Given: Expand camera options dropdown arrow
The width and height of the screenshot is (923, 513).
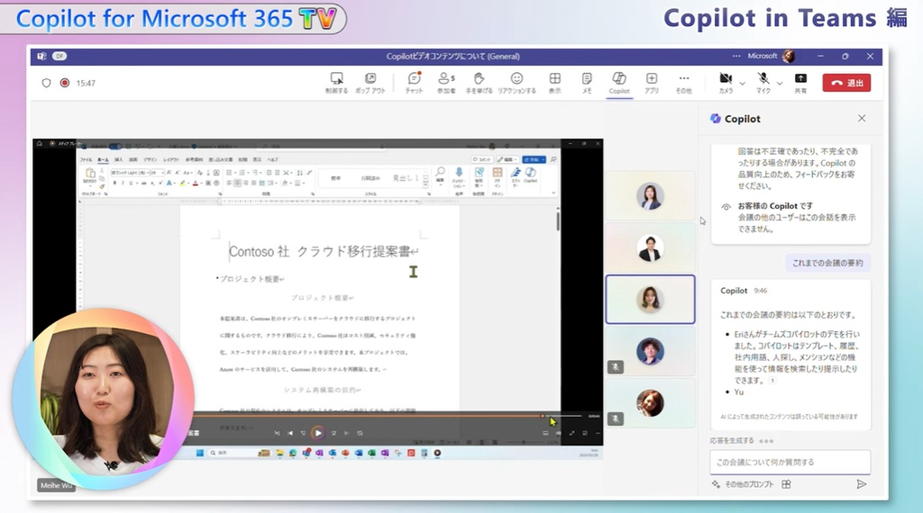Looking at the screenshot, I should pos(743,84).
